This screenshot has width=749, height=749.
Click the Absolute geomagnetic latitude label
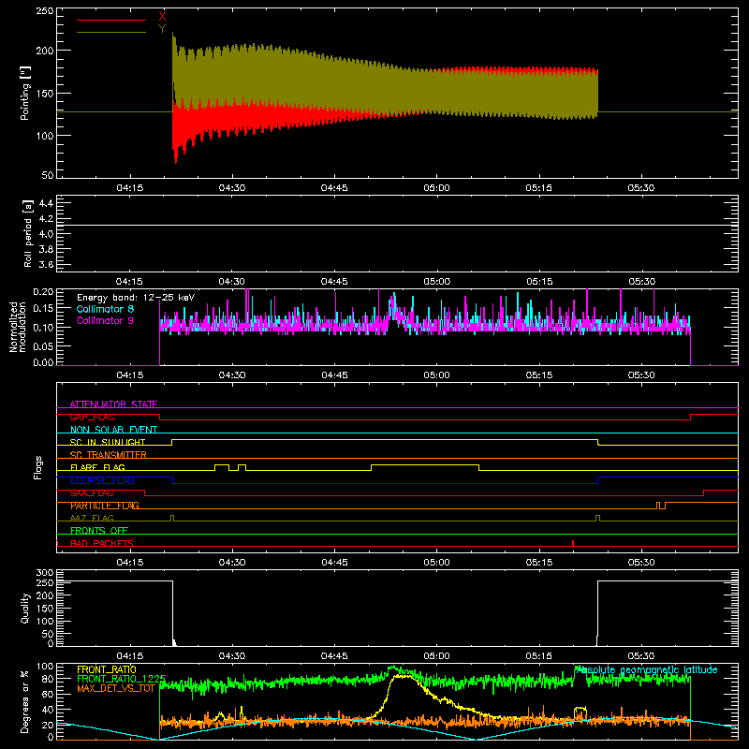tap(646, 670)
